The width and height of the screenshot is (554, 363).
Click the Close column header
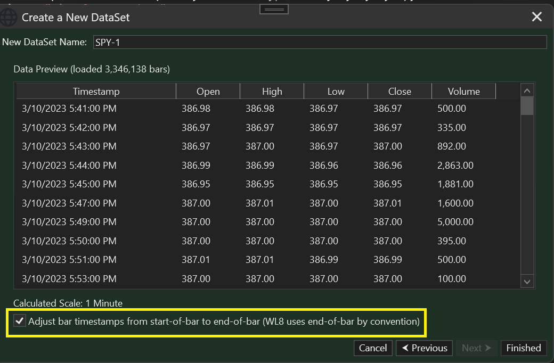coord(400,92)
